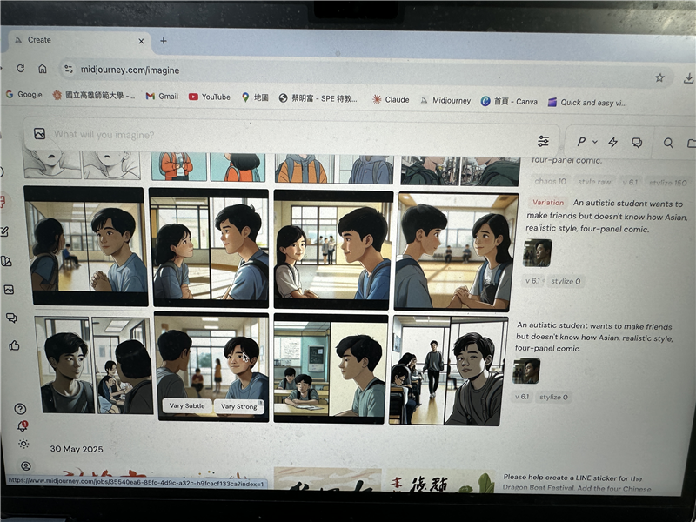Open 國立高雄師範大學 bookmark
696x522 pixels.
94,95
